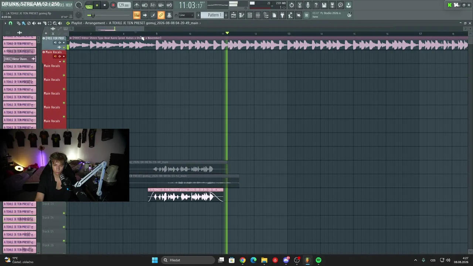473x266 pixels.
Task: Open the plugin picker plug icon
Action: pos(282,15)
